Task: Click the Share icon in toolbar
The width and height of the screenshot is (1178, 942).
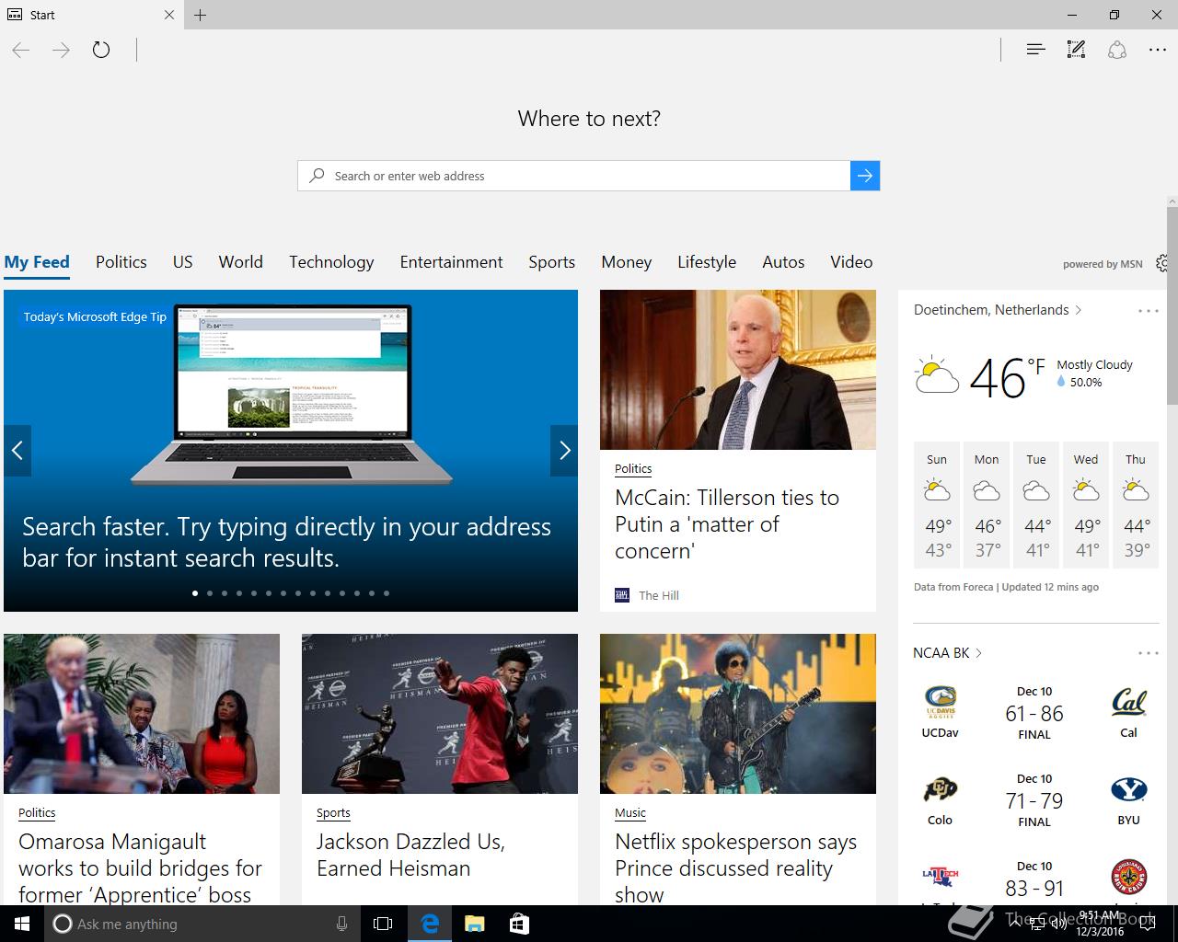Action: (x=1117, y=50)
